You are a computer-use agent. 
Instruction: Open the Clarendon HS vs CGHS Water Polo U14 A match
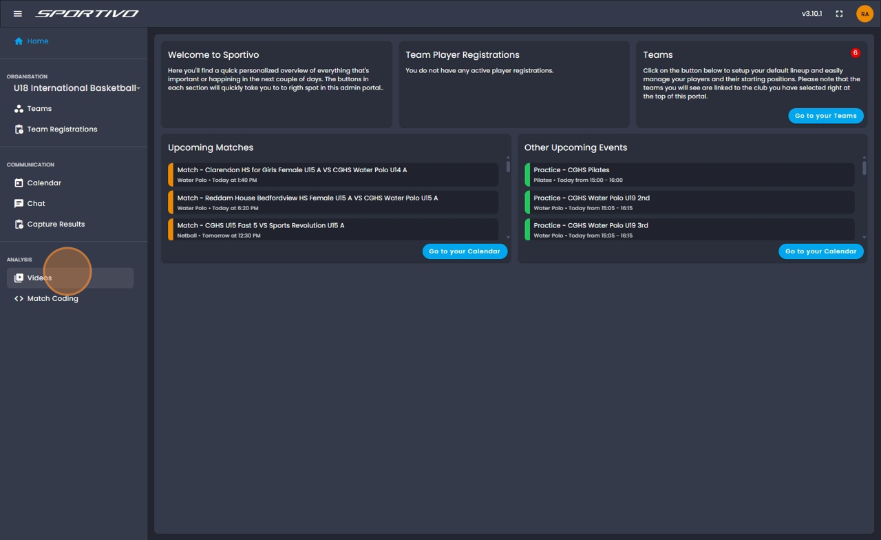[333, 174]
